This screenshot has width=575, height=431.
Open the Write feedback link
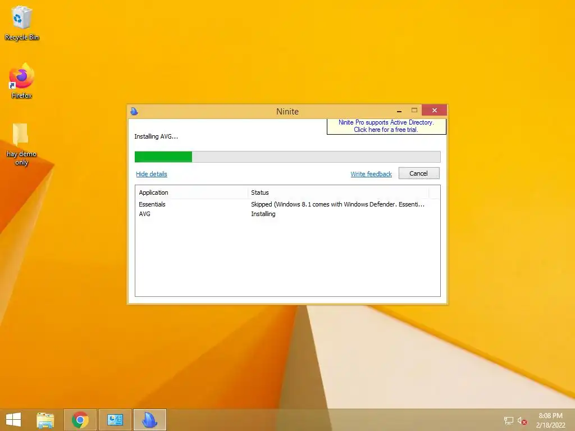[x=371, y=174]
